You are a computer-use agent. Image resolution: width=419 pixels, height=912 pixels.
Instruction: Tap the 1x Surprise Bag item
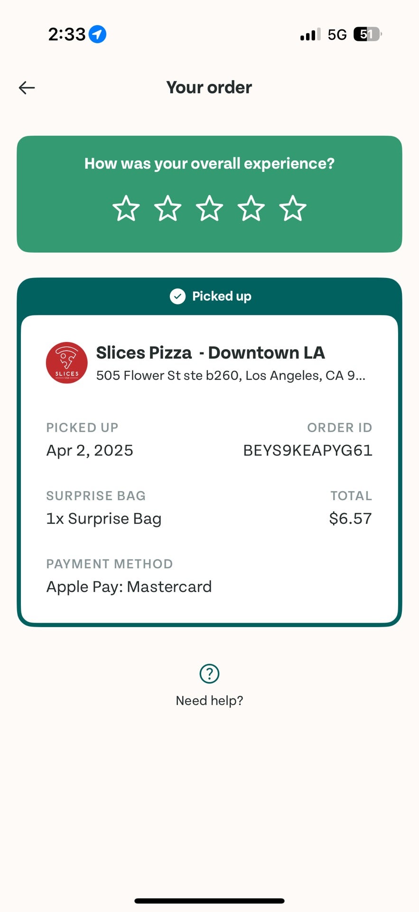[104, 519]
